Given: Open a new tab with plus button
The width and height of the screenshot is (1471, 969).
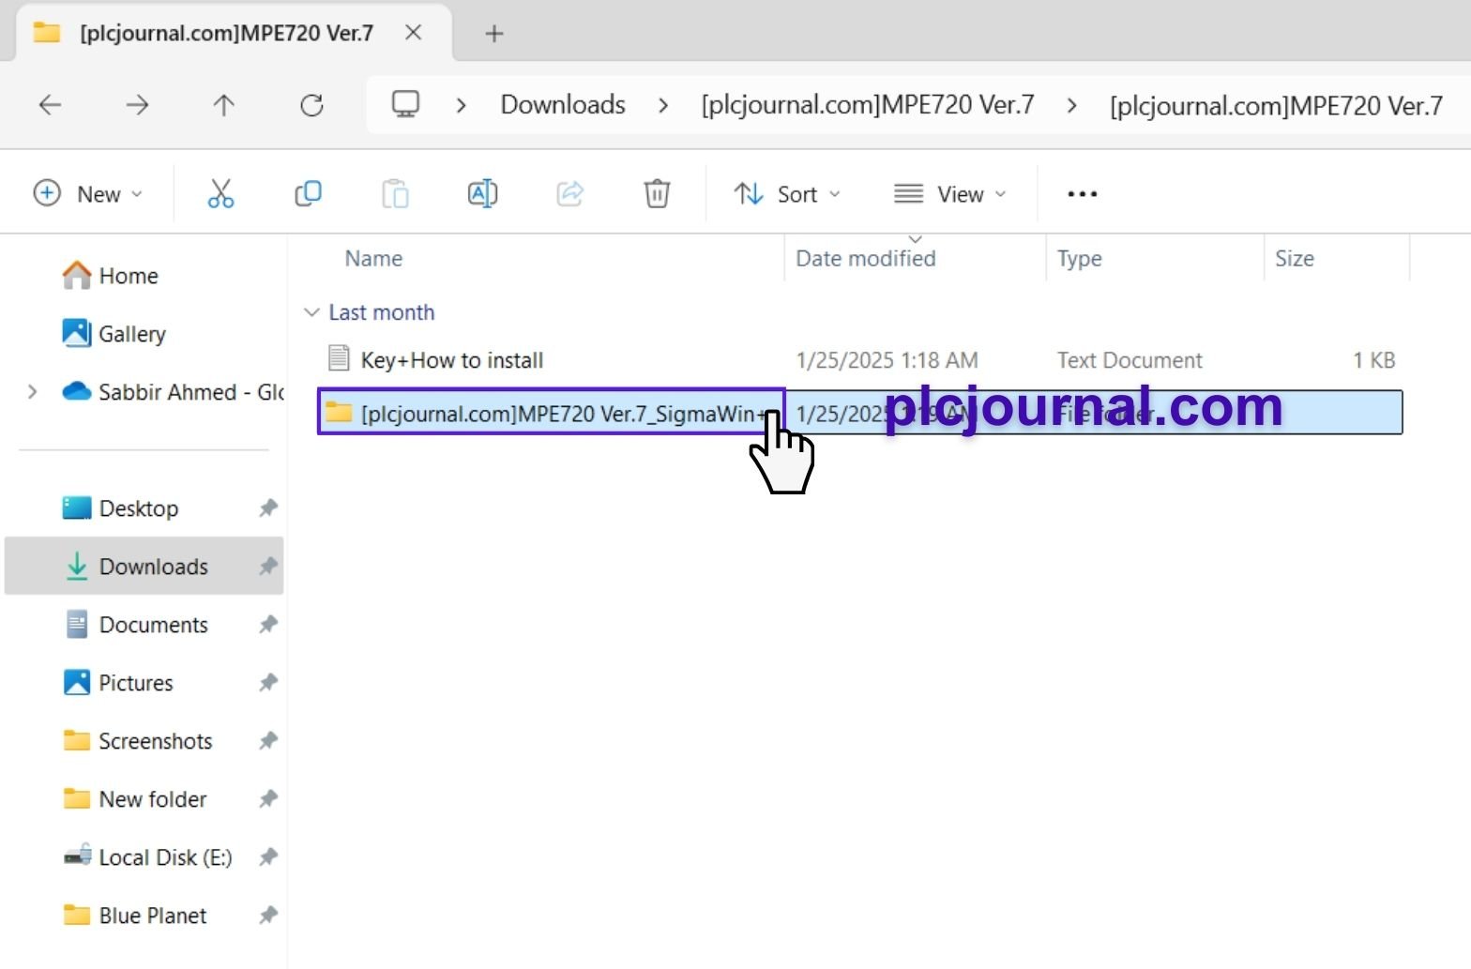Looking at the screenshot, I should click(x=494, y=34).
